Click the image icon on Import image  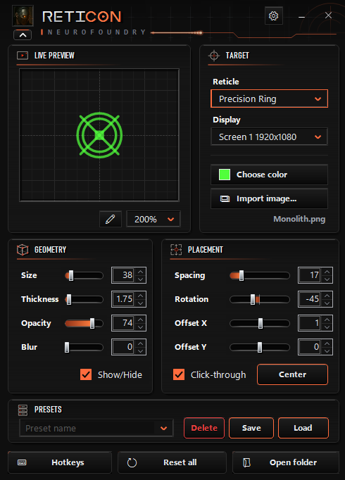(225, 199)
